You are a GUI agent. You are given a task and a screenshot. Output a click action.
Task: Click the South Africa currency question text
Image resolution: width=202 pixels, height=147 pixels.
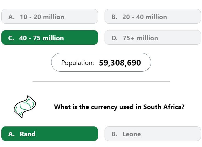click(119, 107)
